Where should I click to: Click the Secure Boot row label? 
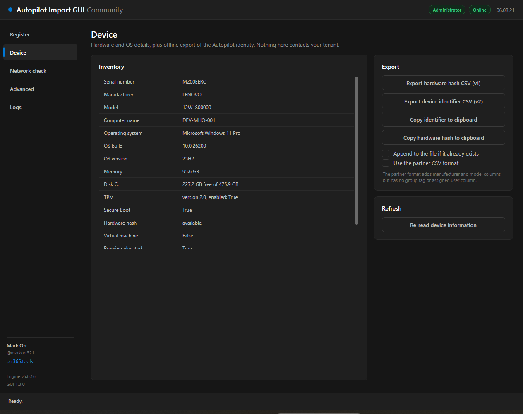pos(117,210)
